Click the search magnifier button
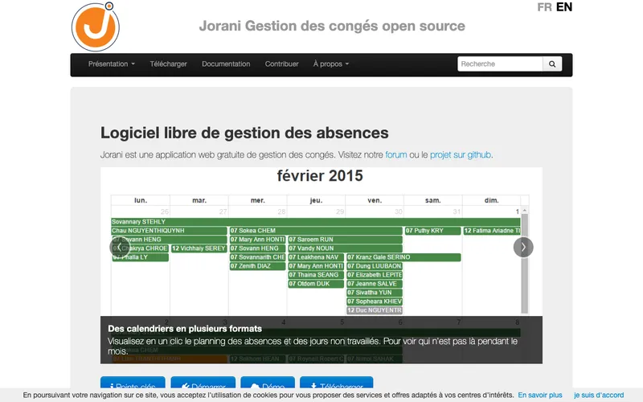 click(552, 64)
